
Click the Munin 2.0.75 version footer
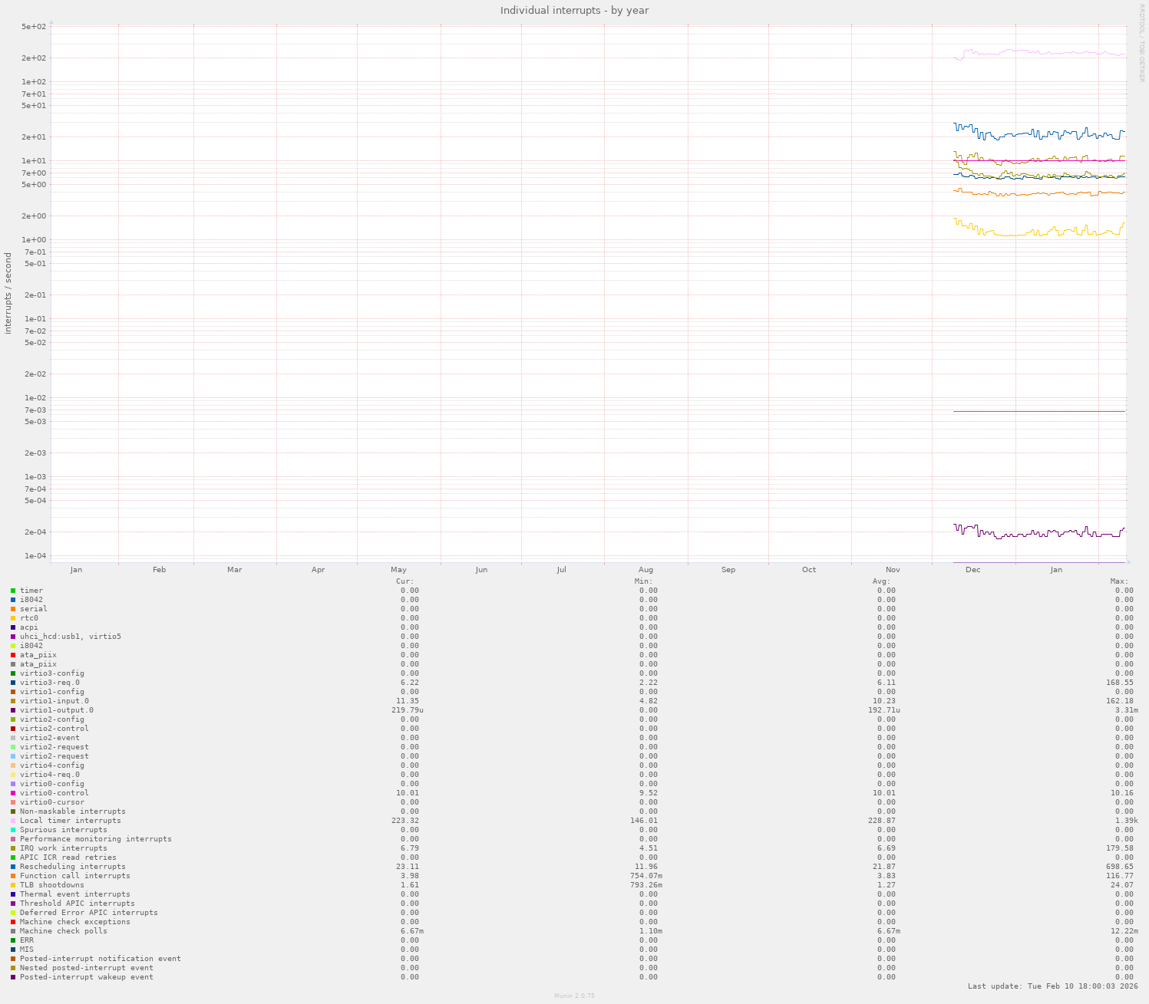pos(574,996)
